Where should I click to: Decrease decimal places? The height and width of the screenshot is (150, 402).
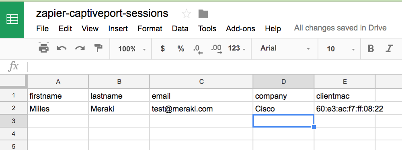[x=198, y=49]
